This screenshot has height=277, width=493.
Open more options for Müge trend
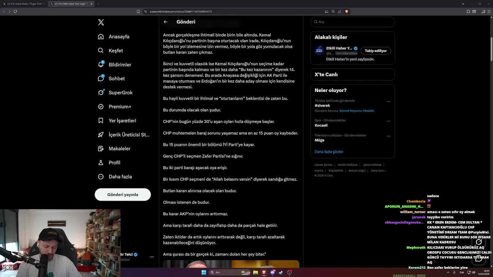pyautogui.click(x=388, y=136)
